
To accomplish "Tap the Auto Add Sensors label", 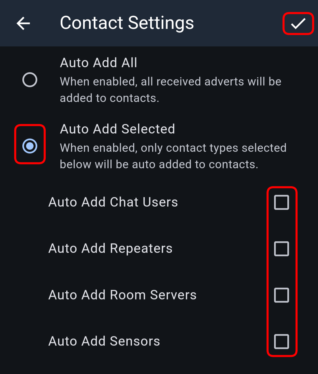I will (x=104, y=341).
